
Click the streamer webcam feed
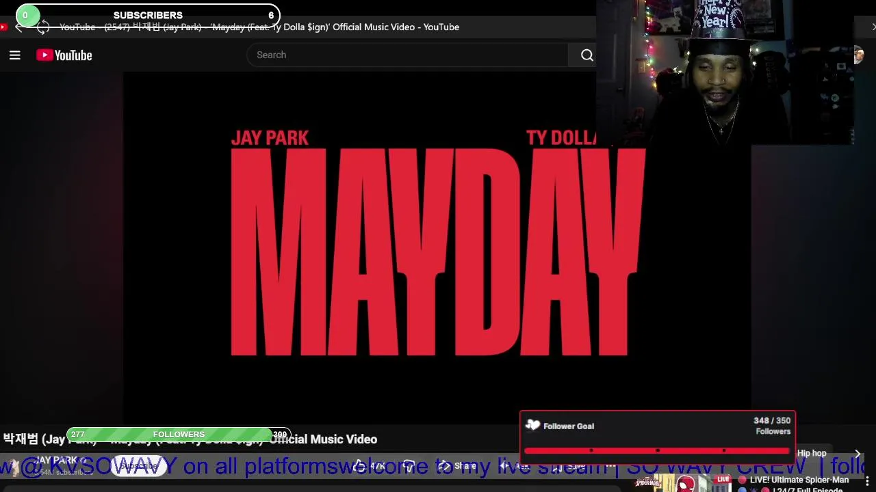pyautogui.click(x=725, y=72)
